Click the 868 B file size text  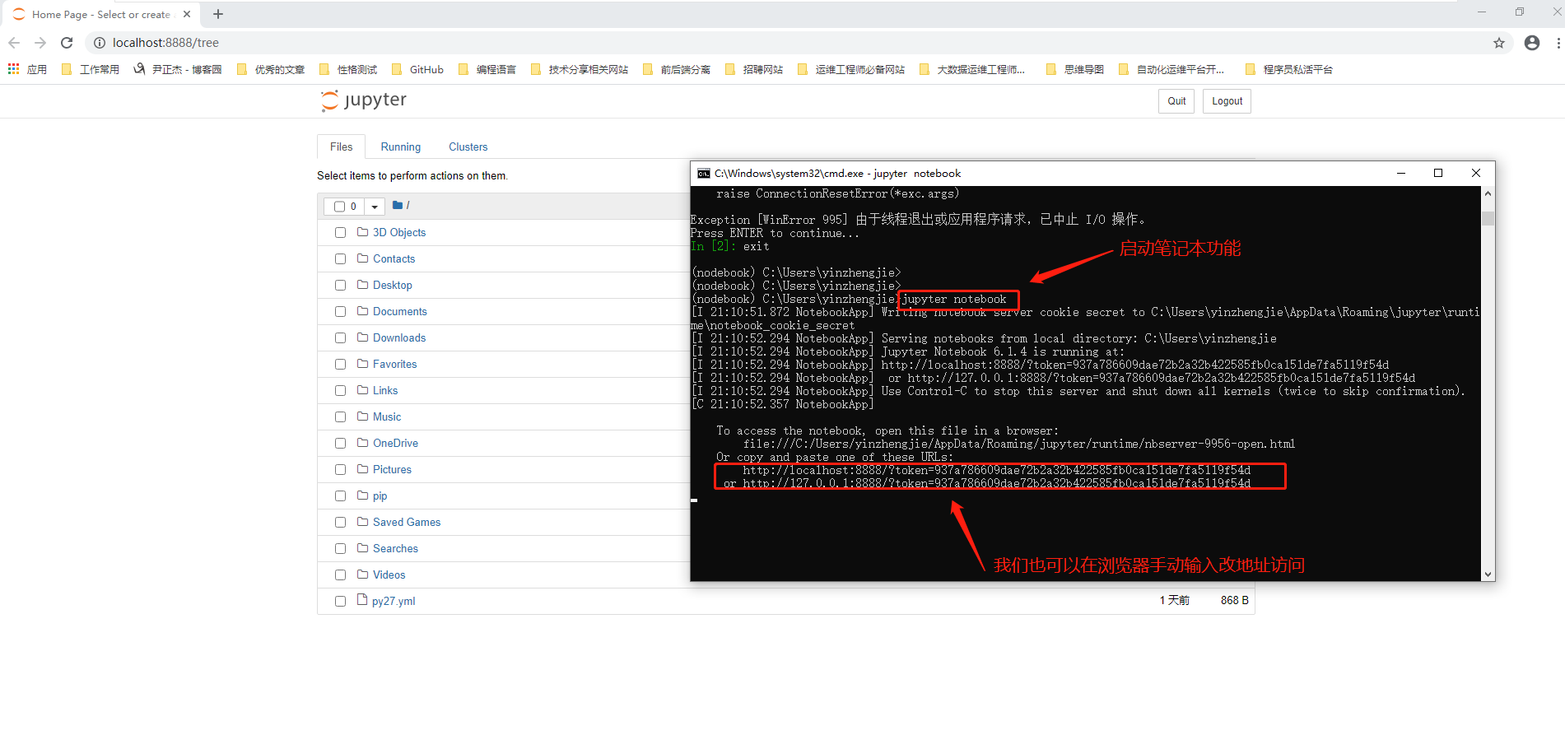tap(1234, 601)
